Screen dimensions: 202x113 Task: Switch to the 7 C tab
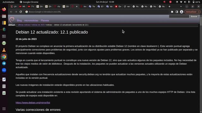tap(31, 6)
